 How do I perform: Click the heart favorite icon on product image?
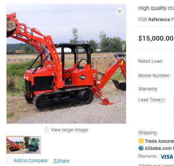tap(120, 11)
